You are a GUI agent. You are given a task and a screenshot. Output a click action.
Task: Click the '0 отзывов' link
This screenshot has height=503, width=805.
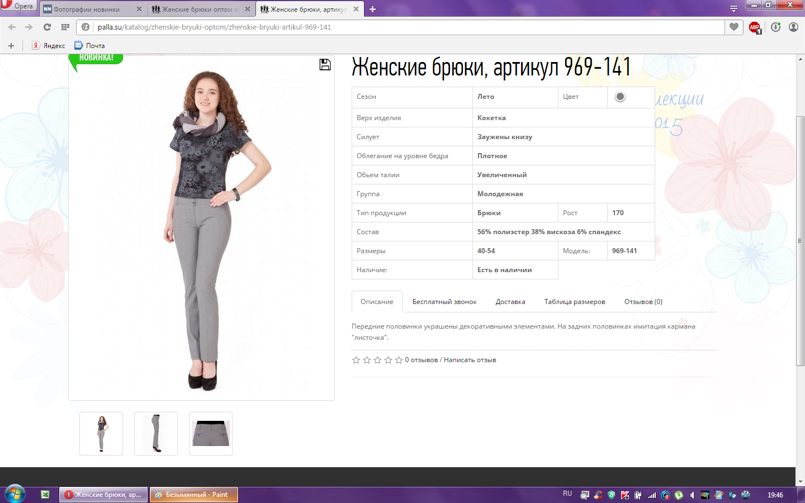point(422,360)
